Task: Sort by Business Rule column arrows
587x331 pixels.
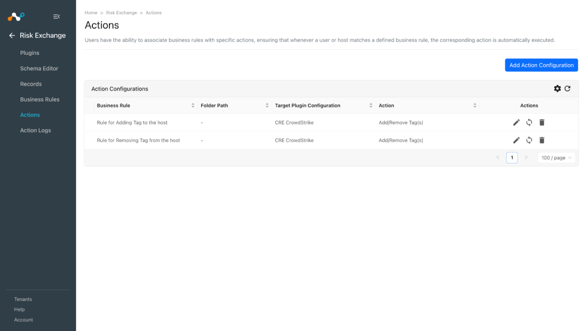Action: click(193, 106)
